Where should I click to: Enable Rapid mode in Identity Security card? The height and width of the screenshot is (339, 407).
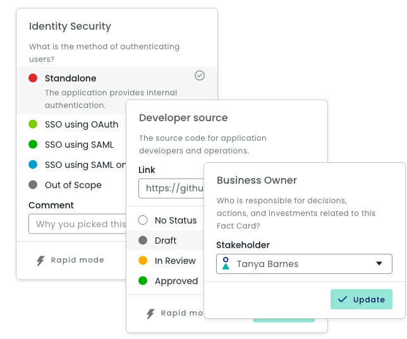click(70, 260)
